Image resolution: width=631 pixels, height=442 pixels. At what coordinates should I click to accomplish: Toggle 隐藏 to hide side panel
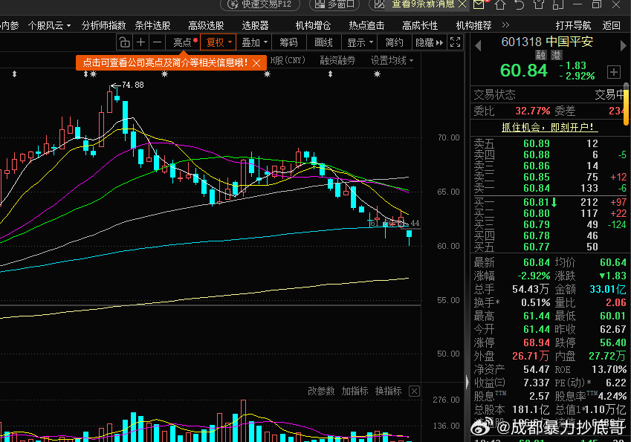click(x=429, y=42)
